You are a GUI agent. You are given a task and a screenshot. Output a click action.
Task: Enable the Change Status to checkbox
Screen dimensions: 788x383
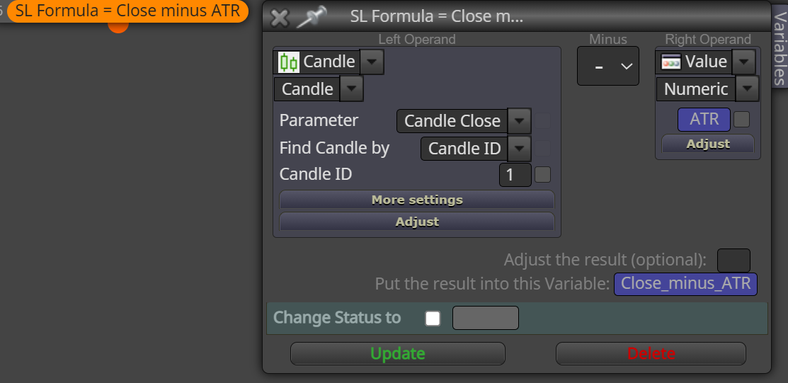[433, 319]
